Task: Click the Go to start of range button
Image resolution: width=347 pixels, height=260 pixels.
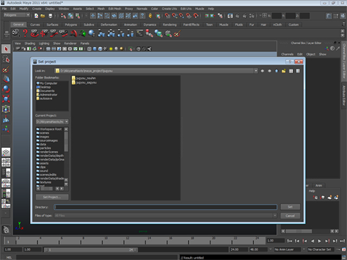Action: pyautogui.click(x=290, y=241)
